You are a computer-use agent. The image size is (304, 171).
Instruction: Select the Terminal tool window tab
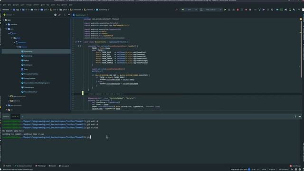coord(40,166)
